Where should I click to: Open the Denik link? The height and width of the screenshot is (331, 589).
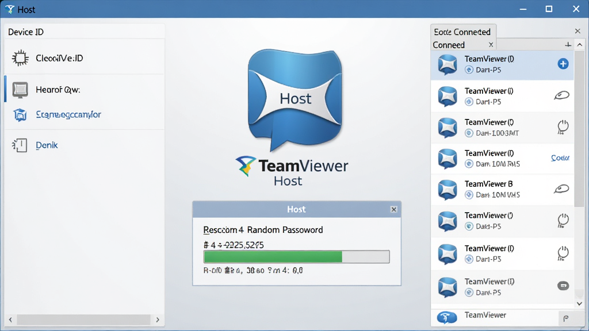pyautogui.click(x=47, y=145)
